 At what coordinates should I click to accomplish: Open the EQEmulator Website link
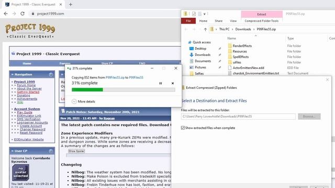29,139
